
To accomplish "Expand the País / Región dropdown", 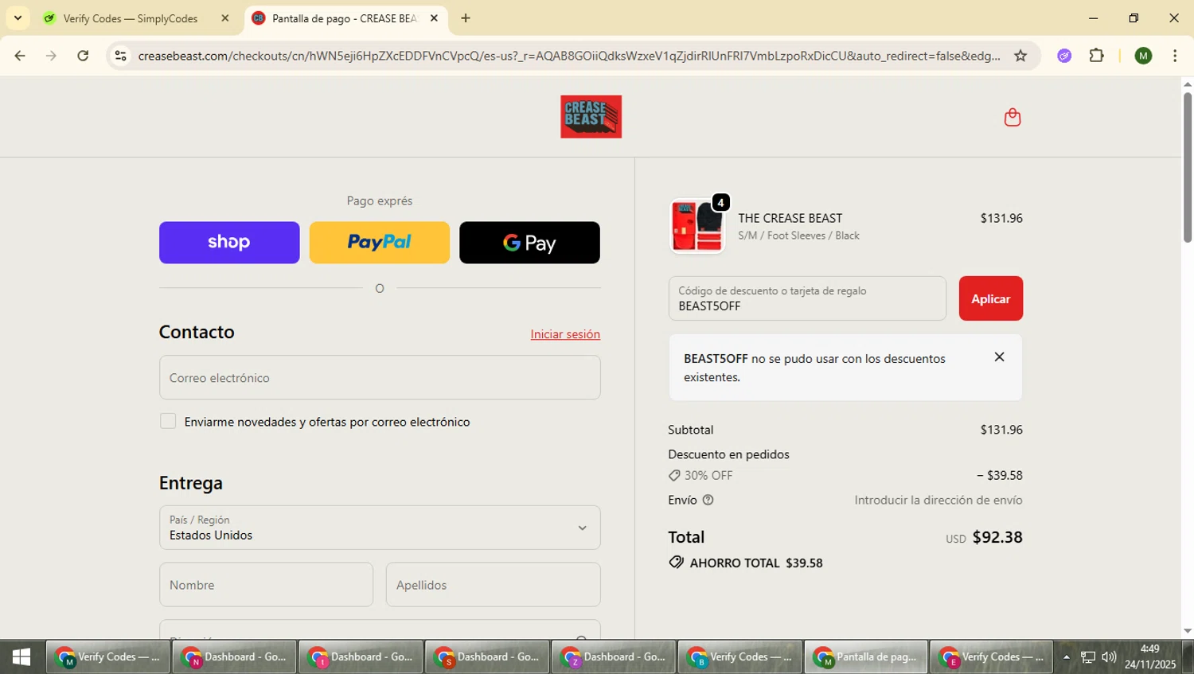I will point(380,528).
